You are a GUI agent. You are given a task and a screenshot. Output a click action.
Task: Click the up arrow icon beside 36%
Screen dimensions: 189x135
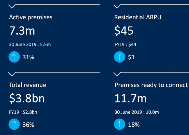click(x=13, y=125)
